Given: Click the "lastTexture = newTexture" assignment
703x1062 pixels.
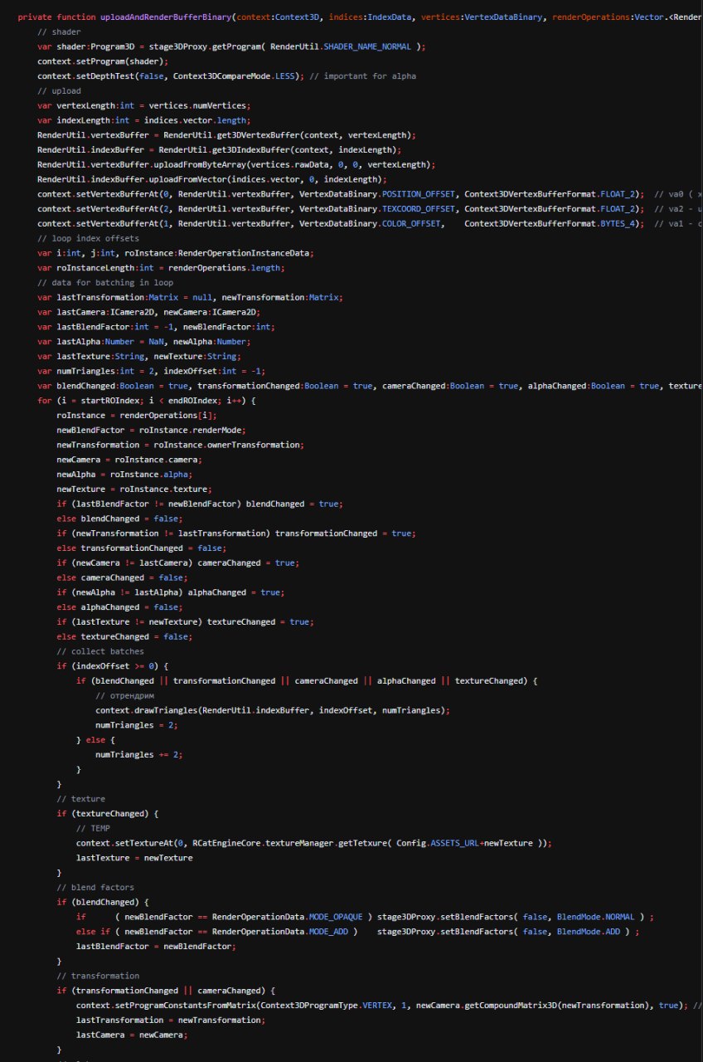Looking at the screenshot, I should coord(134,859).
